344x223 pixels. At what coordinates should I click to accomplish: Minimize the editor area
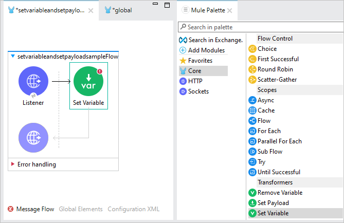pyautogui.click(x=155, y=4)
